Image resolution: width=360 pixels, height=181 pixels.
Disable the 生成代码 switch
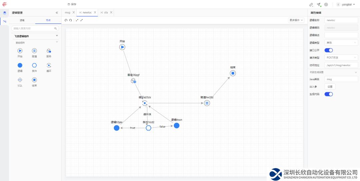coord(329,94)
